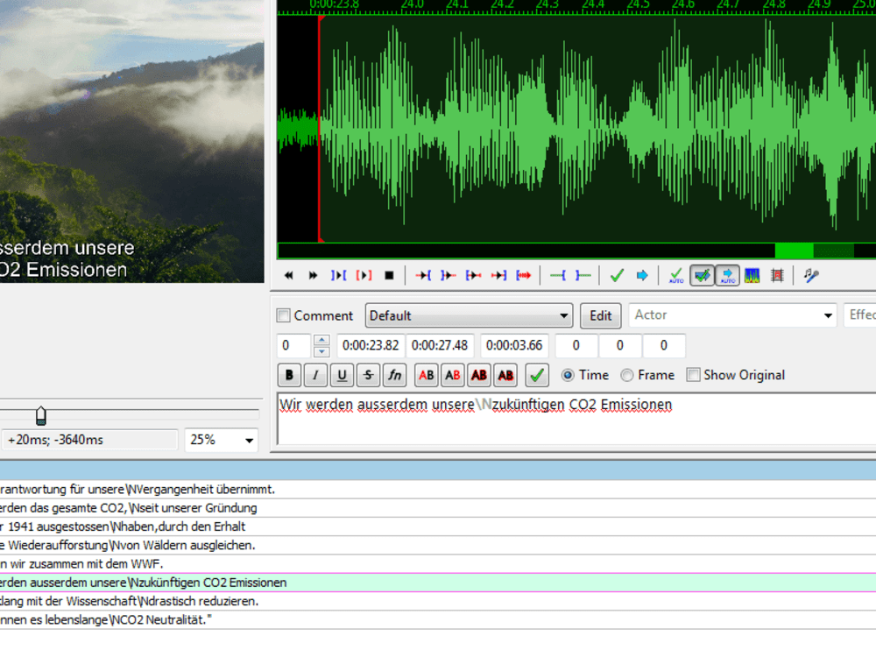
Task: Go to next line audio button
Action: click(x=313, y=275)
